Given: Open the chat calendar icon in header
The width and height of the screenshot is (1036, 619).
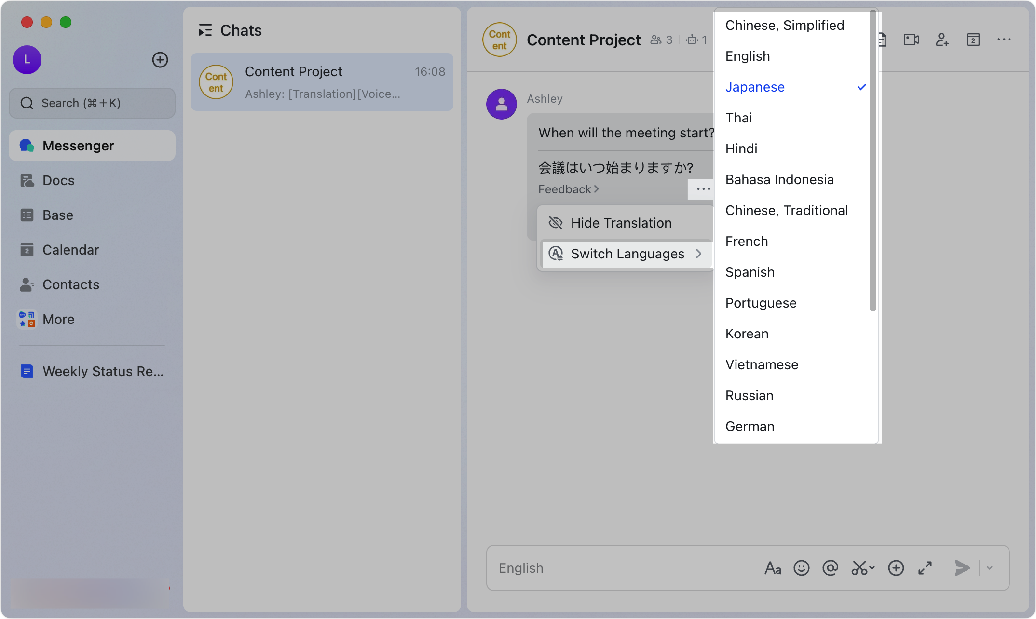Looking at the screenshot, I should (973, 40).
